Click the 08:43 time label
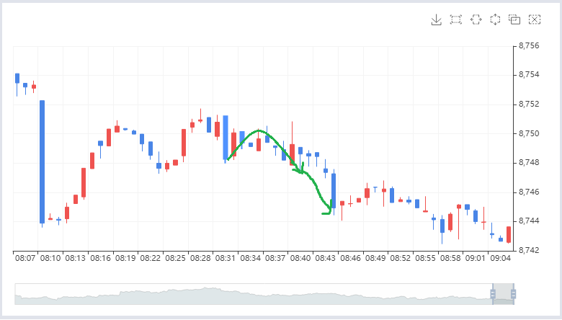This screenshot has height=320, width=562. tap(326, 258)
